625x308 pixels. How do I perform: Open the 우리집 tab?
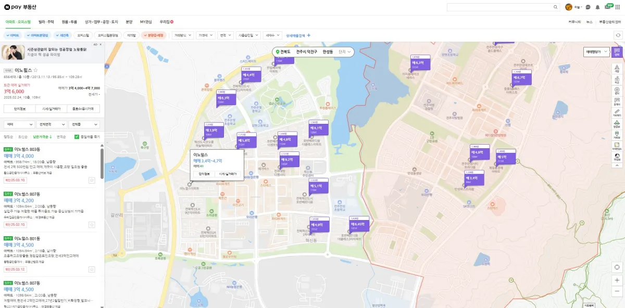[x=166, y=22]
